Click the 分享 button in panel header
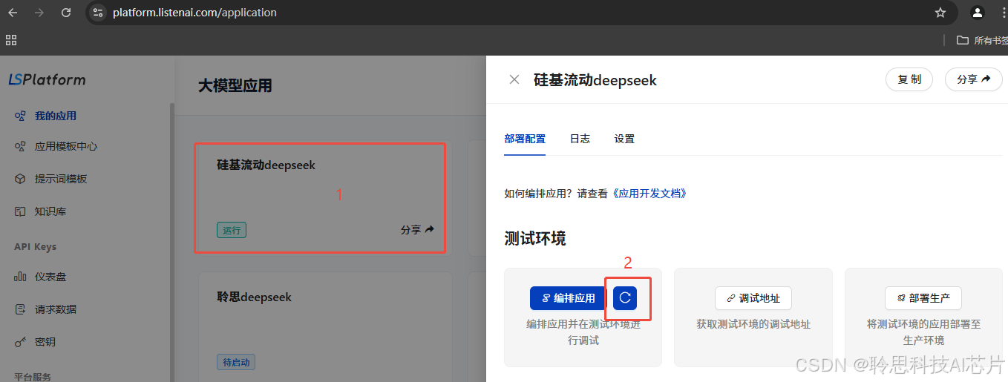 tap(973, 79)
